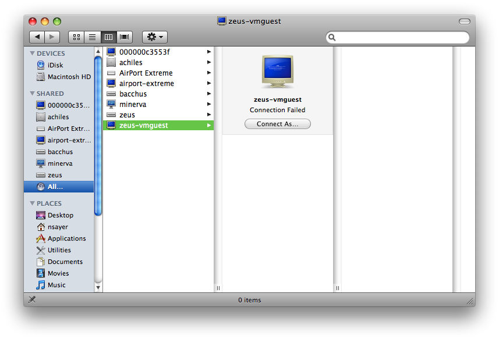Collapse the PLACES sidebar section
The width and height of the screenshot is (499, 339).
pyautogui.click(x=32, y=204)
